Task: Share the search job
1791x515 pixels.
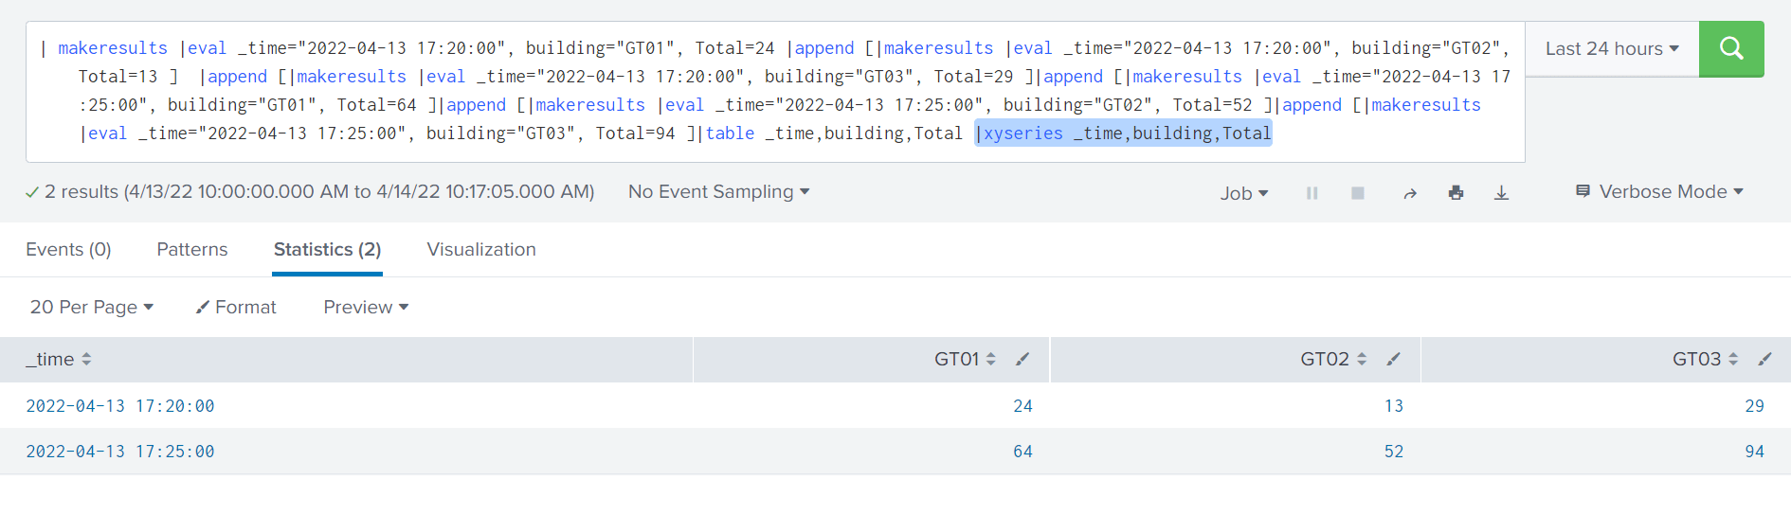Action: [1410, 193]
